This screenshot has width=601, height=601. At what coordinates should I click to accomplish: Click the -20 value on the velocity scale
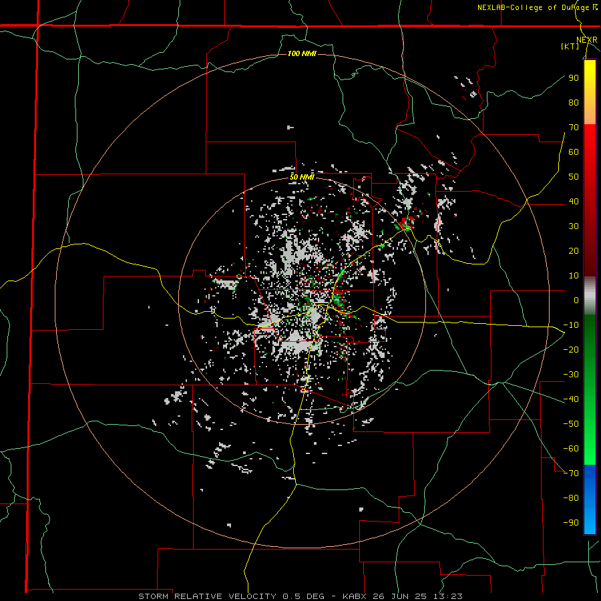571,349
